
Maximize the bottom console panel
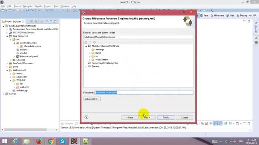pyautogui.click(x=249, y=123)
